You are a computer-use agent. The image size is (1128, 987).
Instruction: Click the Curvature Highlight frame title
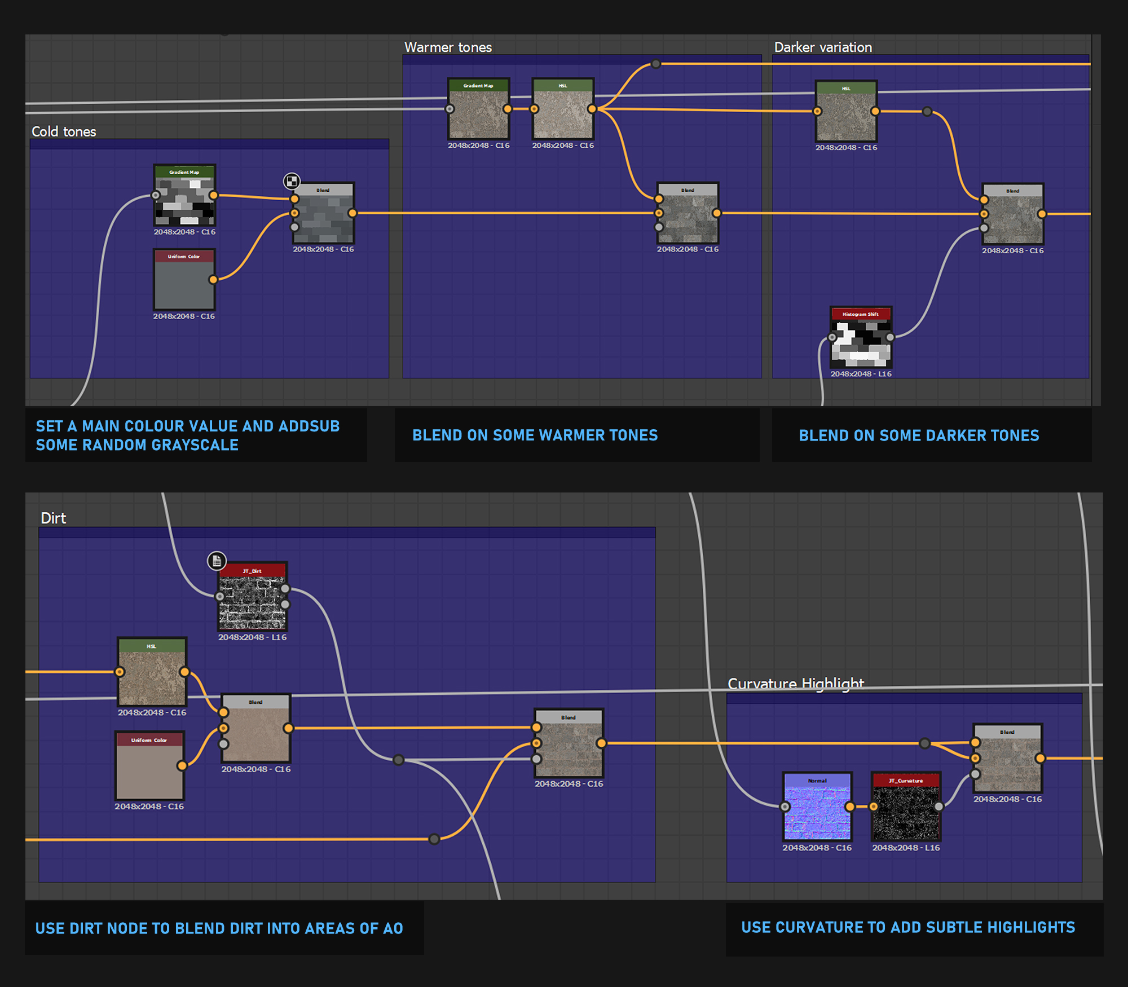(x=795, y=684)
